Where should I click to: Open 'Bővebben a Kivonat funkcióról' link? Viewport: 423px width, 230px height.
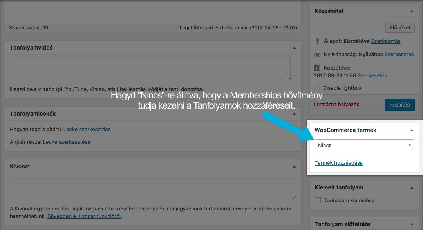pos(84,216)
